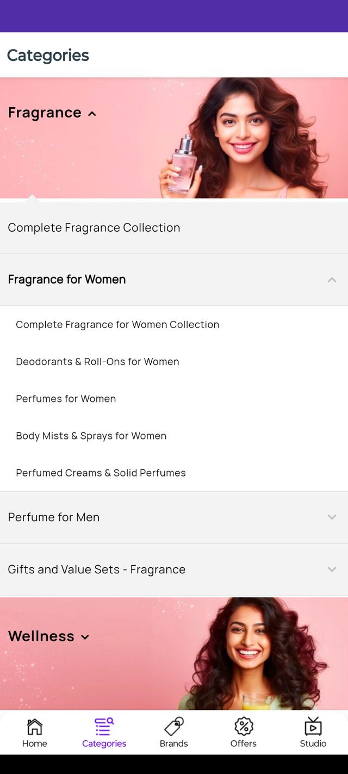Open the Offers percent badge icon

(x=244, y=726)
